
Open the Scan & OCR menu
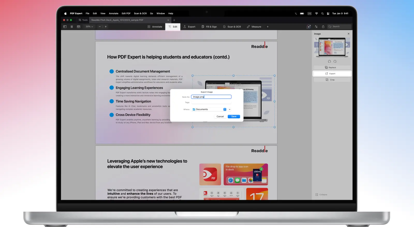coord(140,13)
